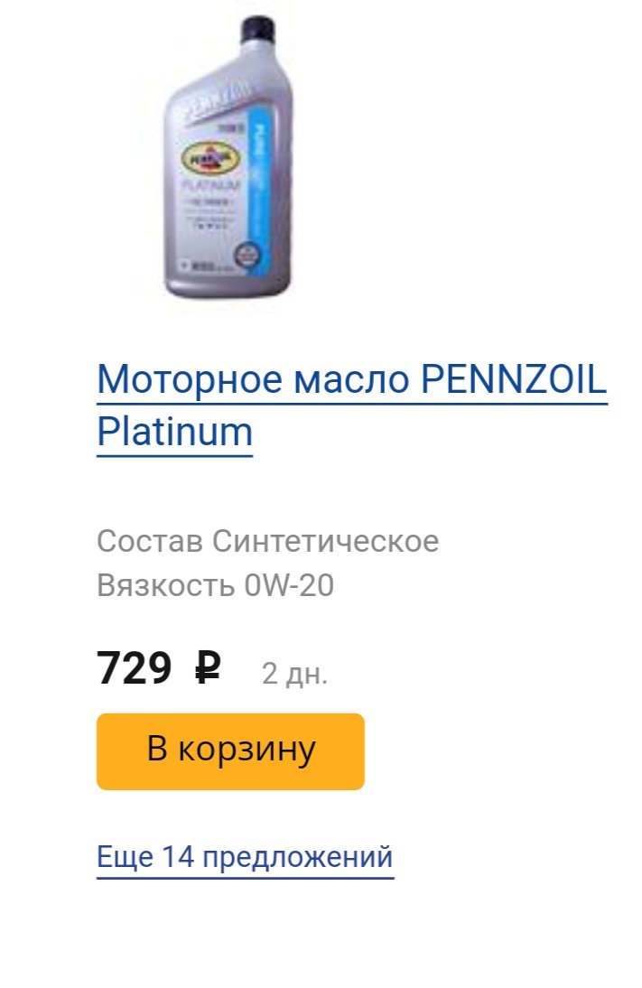Screen dimensions: 642x988
Task: Click the yellow Pennzoil oval logo on bottle
Action: 209,156
